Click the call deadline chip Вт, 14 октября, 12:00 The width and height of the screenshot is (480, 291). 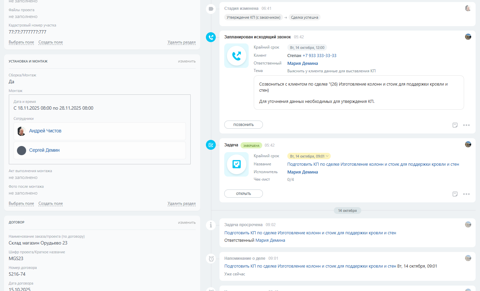tap(307, 48)
